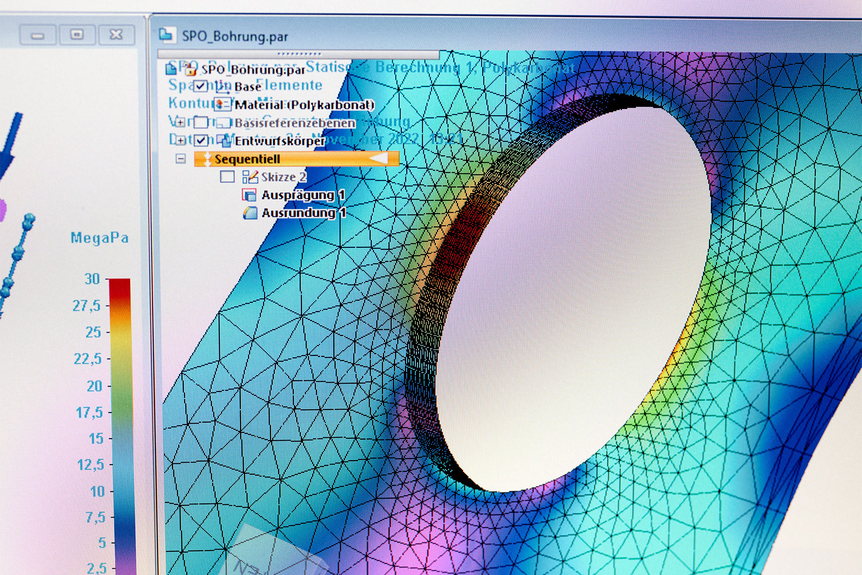Collapse the Sequentiell section
The image size is (862, 575).
point(180,159)
